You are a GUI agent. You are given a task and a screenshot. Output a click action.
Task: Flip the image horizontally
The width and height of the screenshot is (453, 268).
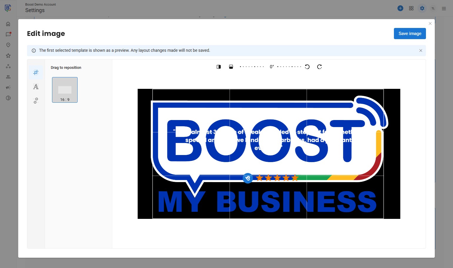pyautogui.click(x=219, y=67)
